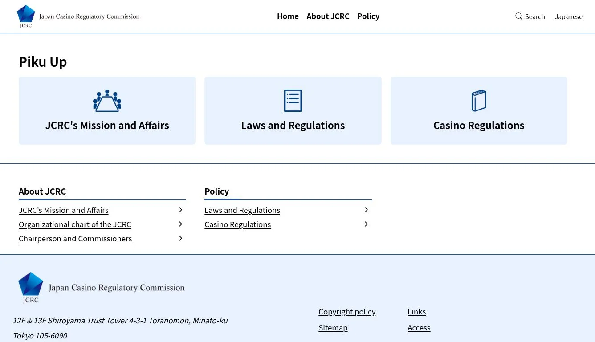Expand the chevron beside Laws and Regulations

click(366, 209)
